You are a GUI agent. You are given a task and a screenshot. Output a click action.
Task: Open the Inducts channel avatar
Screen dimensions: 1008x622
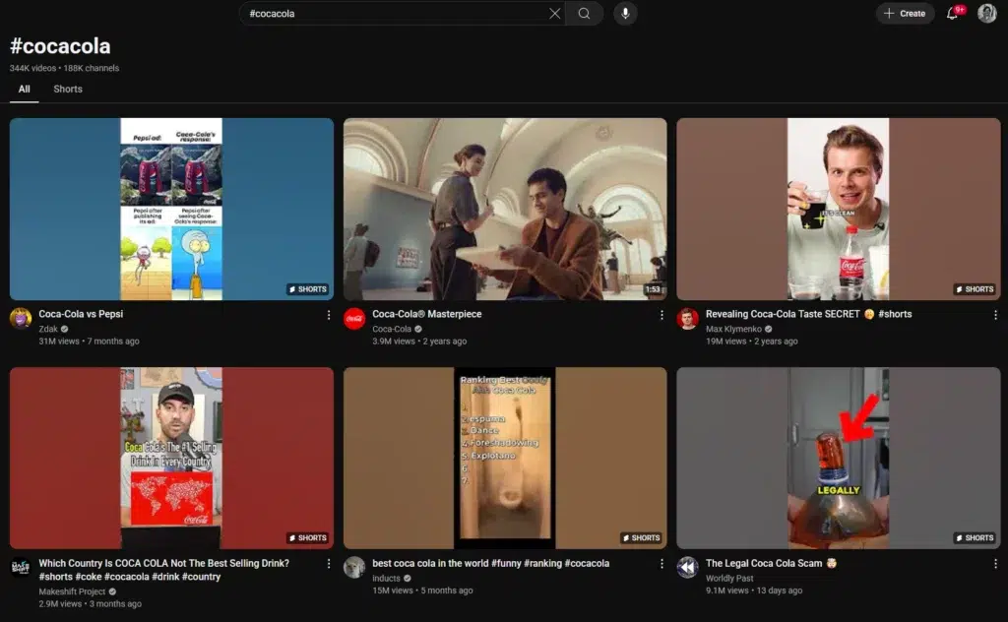coord(354,568)
